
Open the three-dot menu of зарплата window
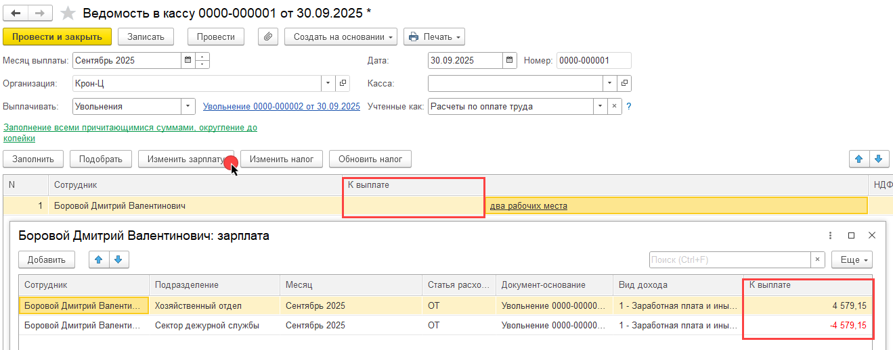(830, 236)
